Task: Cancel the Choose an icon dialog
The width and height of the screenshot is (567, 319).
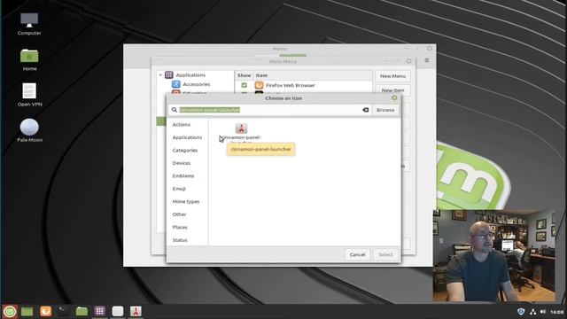Action: [357, 254]
